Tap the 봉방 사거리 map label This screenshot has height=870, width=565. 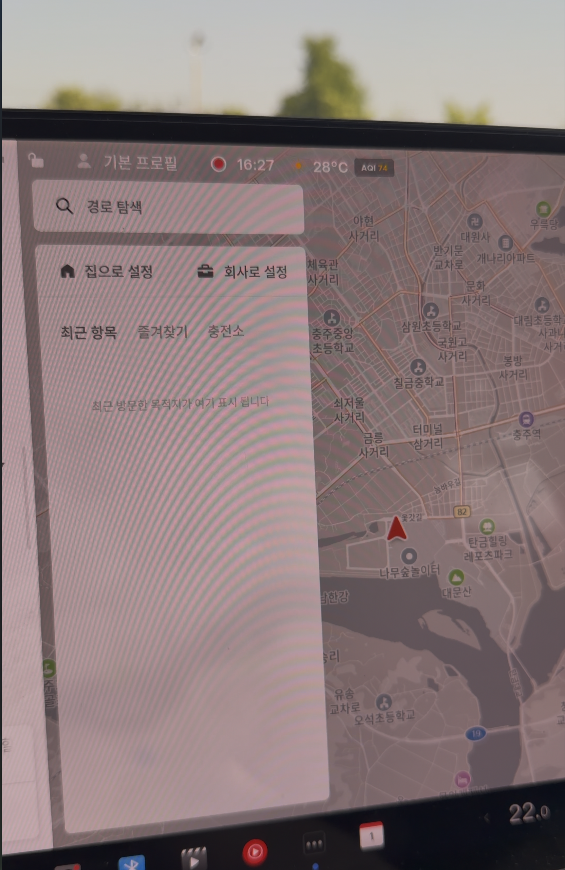(513, 368)
